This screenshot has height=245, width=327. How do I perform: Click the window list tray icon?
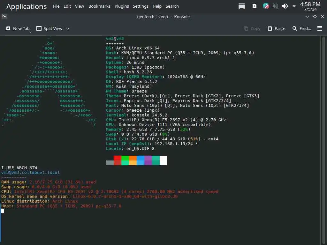click(241, 6)
